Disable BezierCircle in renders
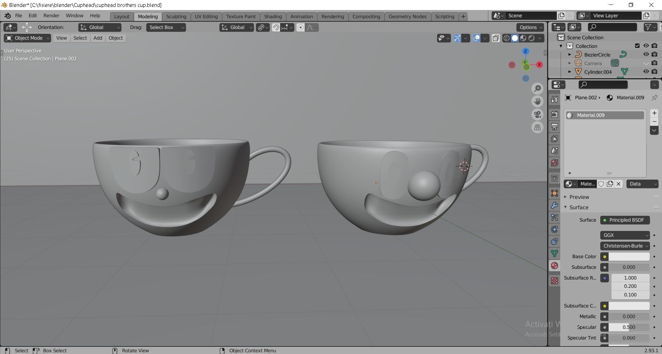 tap(654, 54)
